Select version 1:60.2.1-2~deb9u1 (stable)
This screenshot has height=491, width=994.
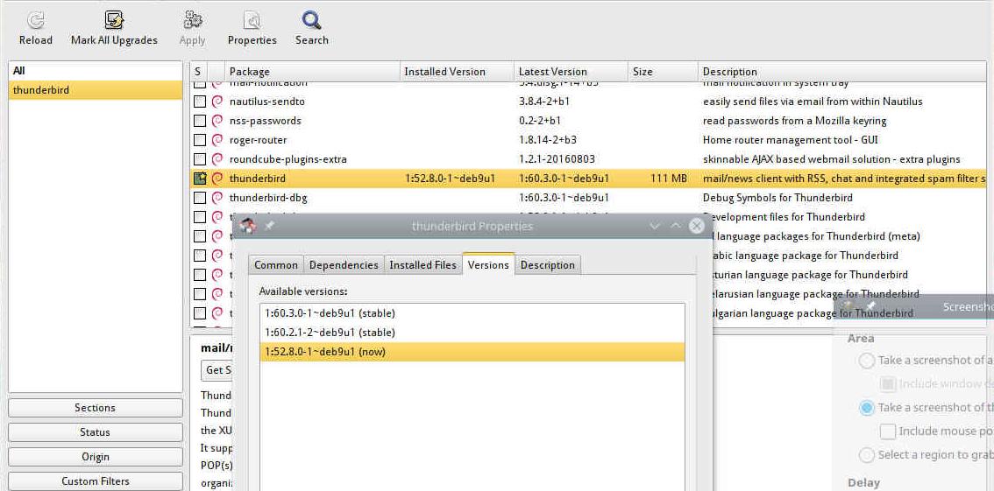coord(472,333)
